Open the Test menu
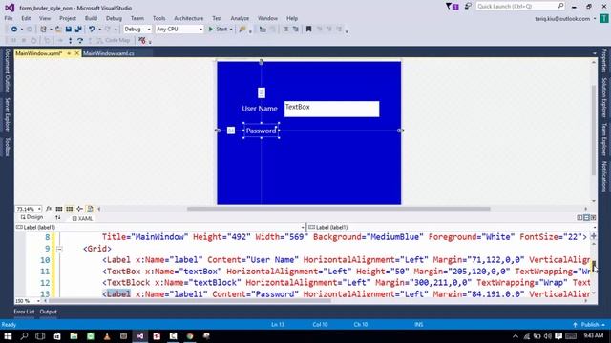Viewport: 611px width, 343px height. pyautogui.click(x=217, y=18)
